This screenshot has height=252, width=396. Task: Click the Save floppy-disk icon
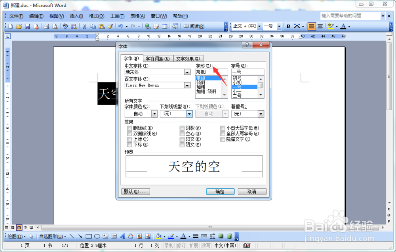click(x=28, y=26)
